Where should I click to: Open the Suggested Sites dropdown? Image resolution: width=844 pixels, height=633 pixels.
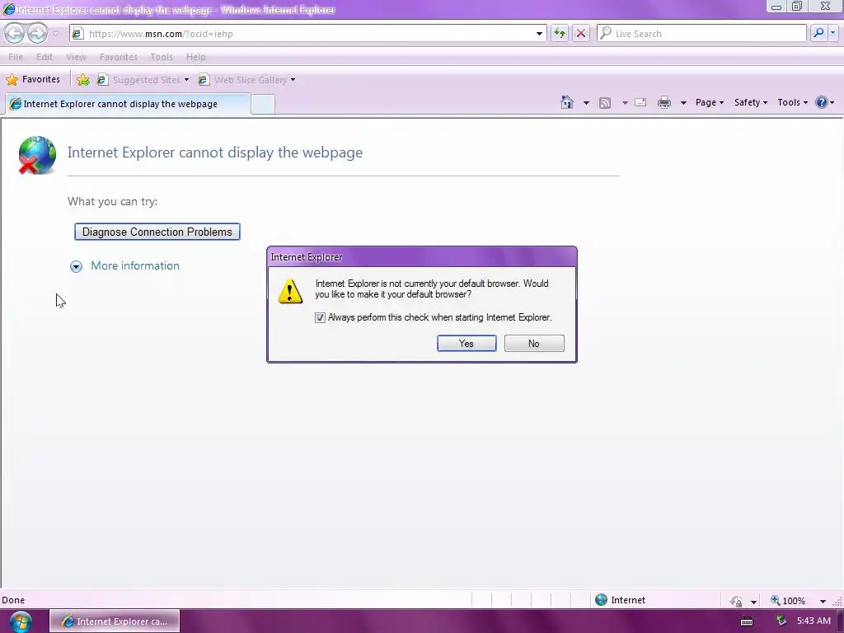(x=143, y=80)
